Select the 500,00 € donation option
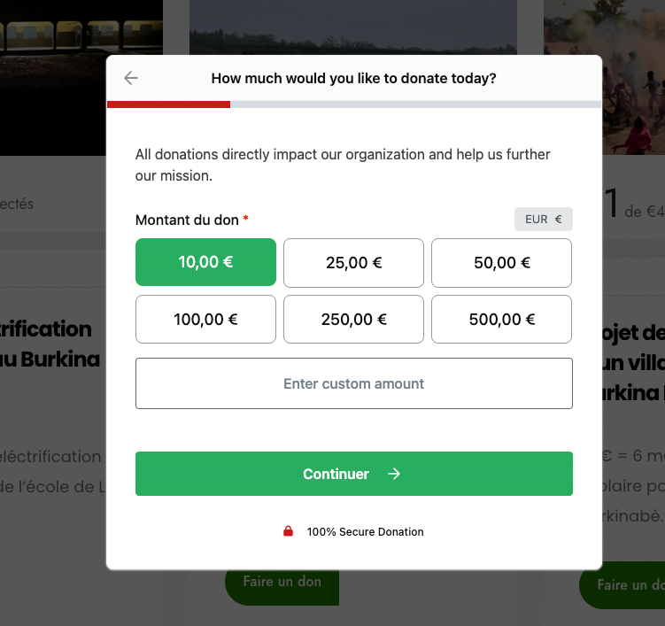This screenshot has height=626, width=665. 501,320
